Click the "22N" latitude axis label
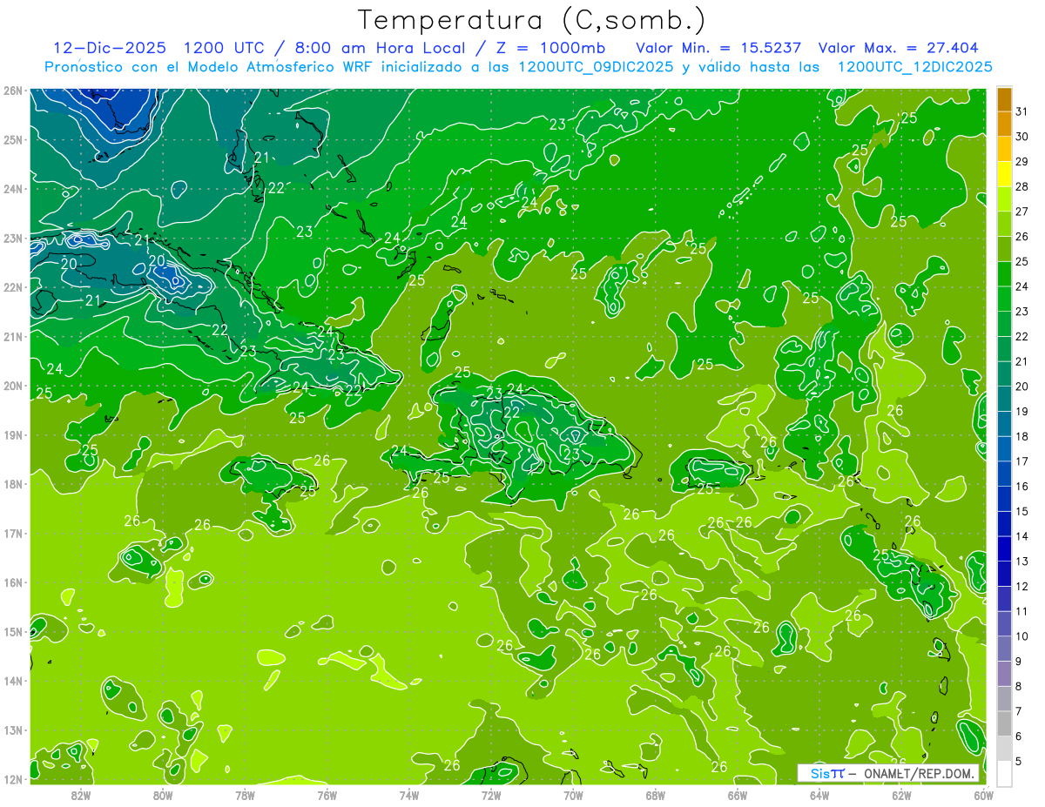The height and width of the screenshot is (807, 1045). pos(12,287)
